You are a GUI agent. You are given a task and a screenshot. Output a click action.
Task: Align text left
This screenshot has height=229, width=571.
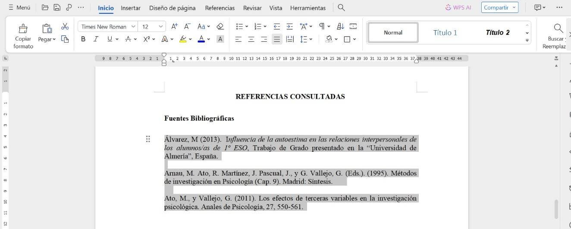coord(238,39)
